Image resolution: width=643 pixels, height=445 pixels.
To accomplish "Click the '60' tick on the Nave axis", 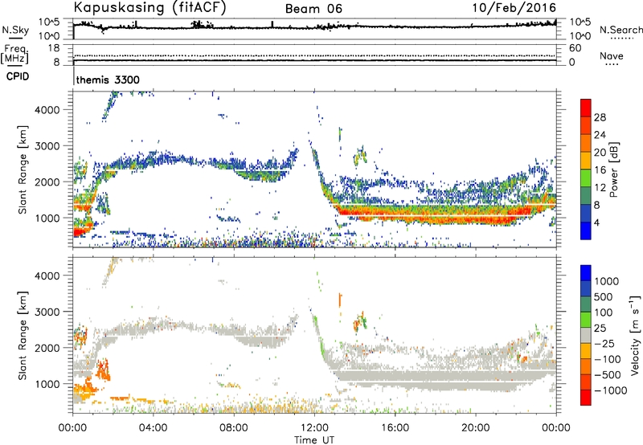I will click(575, 48).
